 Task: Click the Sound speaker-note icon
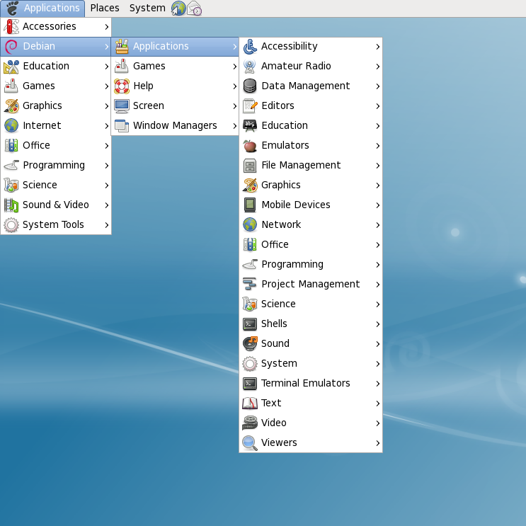250,343
